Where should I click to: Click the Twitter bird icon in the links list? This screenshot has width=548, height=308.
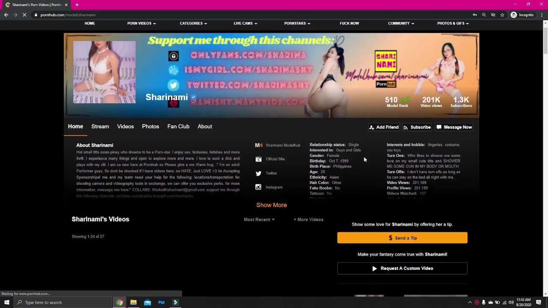click(x=259, y=173)
